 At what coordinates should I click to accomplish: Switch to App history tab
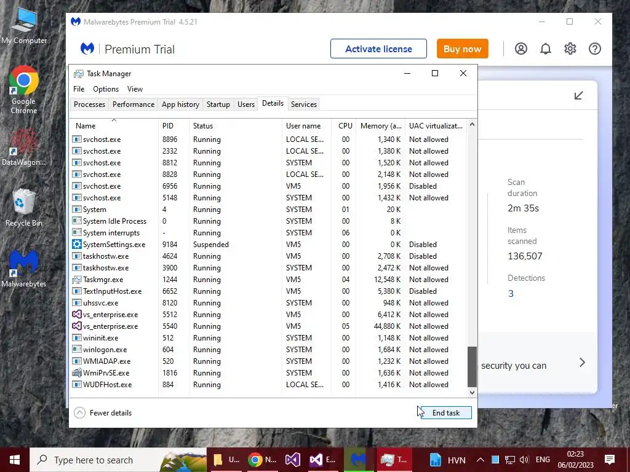[x=180, y=104]
